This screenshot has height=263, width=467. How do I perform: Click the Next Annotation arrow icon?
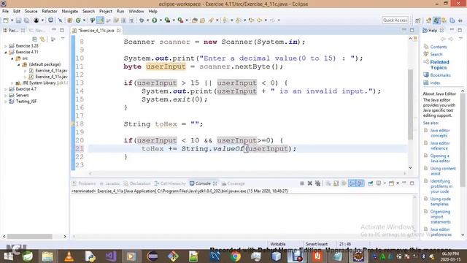225,20
